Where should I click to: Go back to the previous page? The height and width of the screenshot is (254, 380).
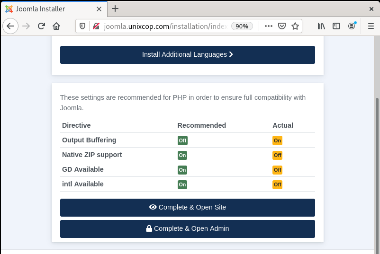(x=10, y=26)
